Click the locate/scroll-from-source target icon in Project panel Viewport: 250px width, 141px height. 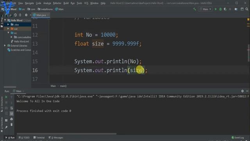[15, 15]
